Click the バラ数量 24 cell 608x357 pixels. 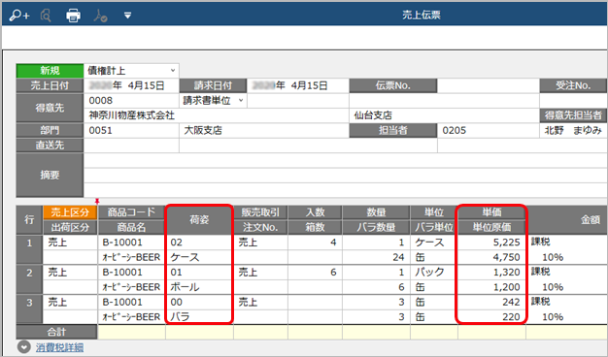[376, 257]
